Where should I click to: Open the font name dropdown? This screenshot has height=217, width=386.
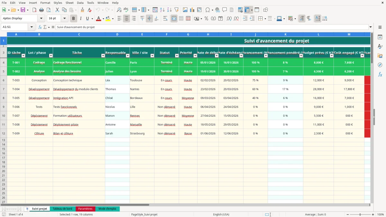(x=41, y=18)
